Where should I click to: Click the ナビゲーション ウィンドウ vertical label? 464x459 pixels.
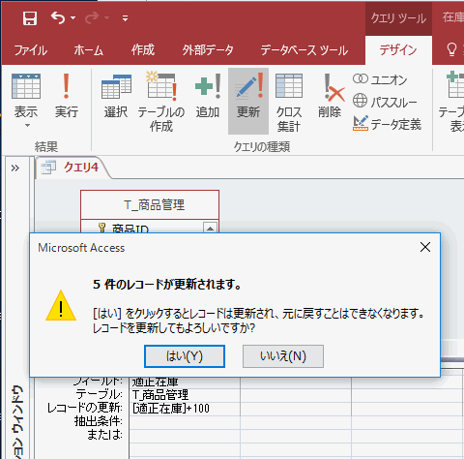[17, 421]
